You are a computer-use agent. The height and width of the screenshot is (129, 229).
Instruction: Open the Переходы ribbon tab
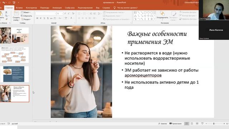(x=44, y=8)
